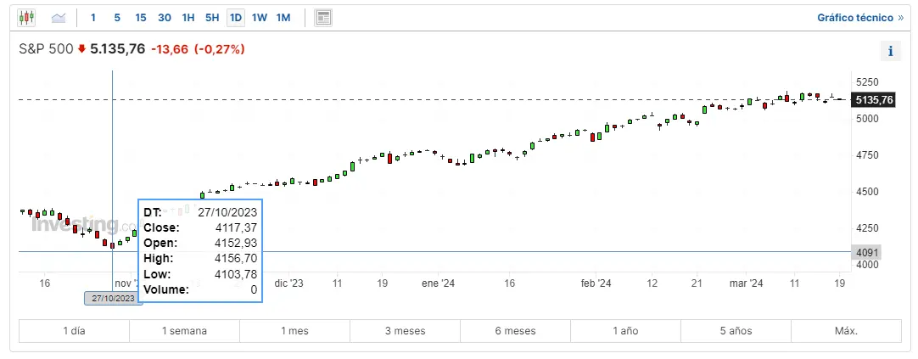Set interval to 15 minutes
The height and width of the screenshot is (359, 918).
pos(141,18)
